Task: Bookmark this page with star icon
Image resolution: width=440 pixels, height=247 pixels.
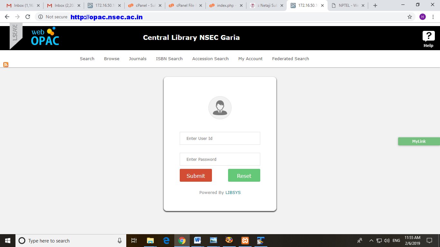Action: [x=410, y=17]
